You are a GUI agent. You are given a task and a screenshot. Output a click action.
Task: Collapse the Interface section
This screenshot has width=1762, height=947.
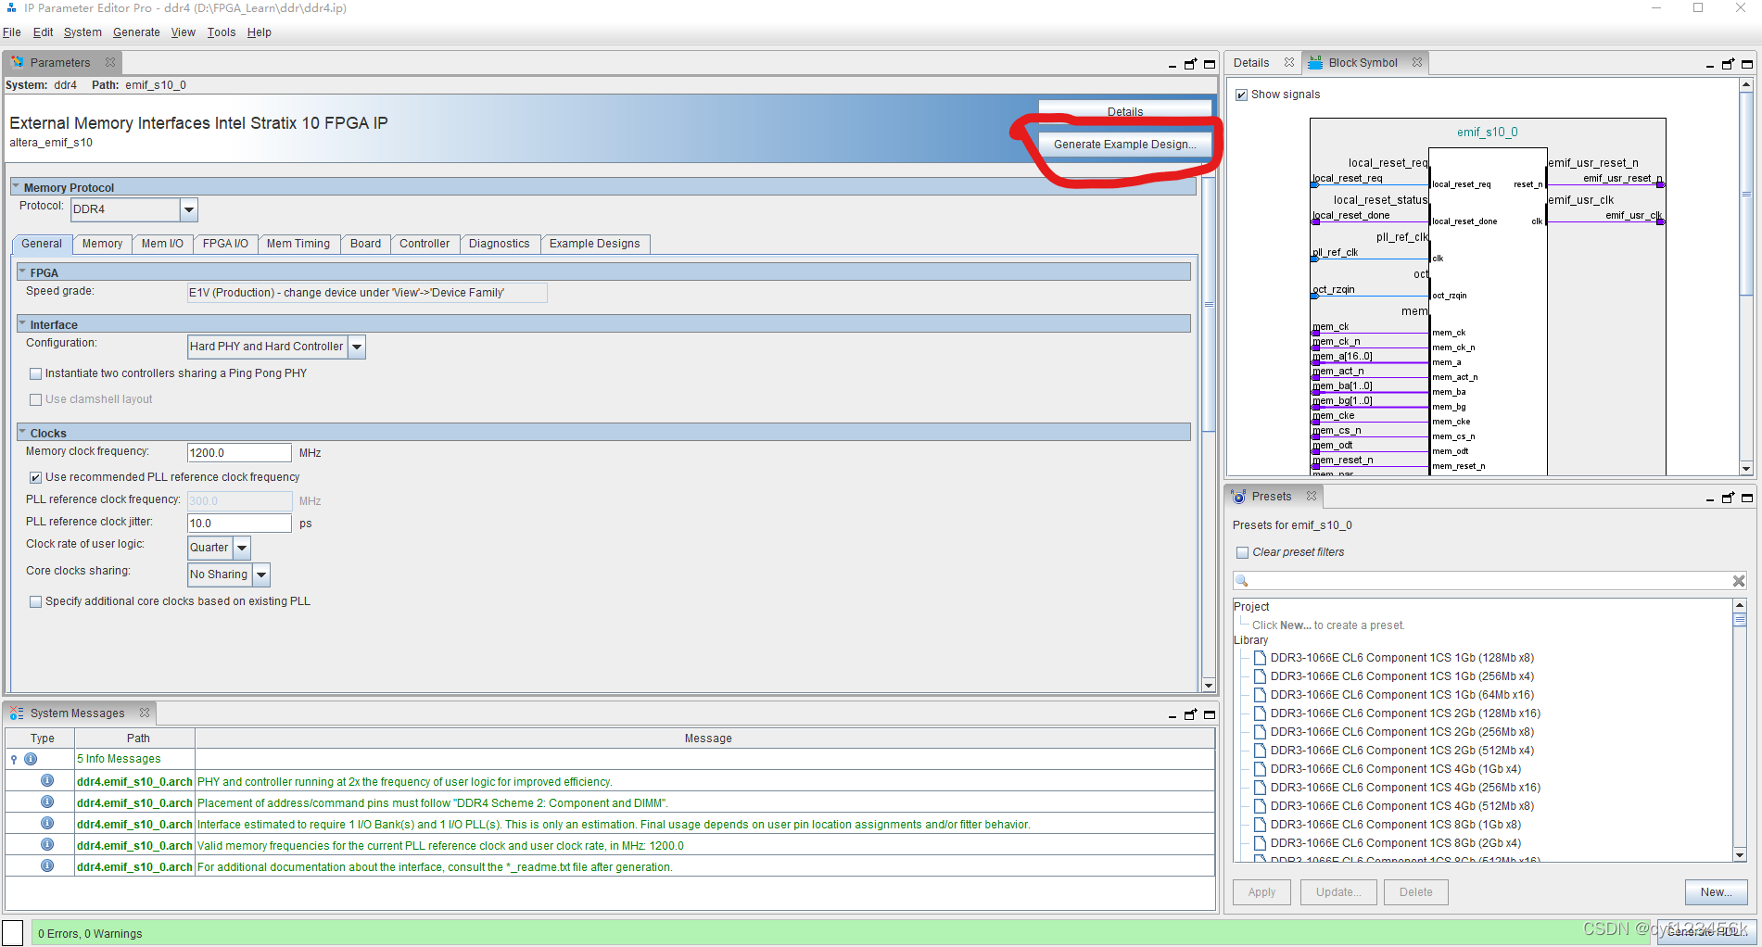22,324
